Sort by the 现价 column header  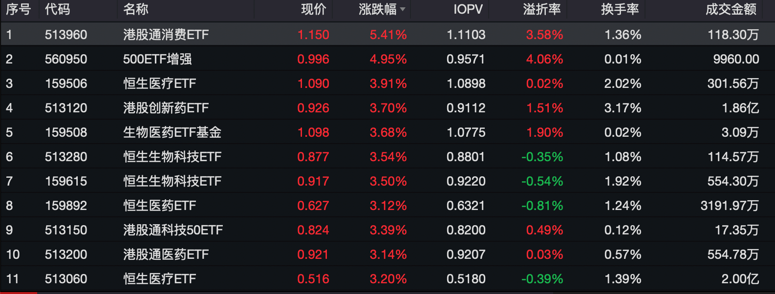coord(313,9)
